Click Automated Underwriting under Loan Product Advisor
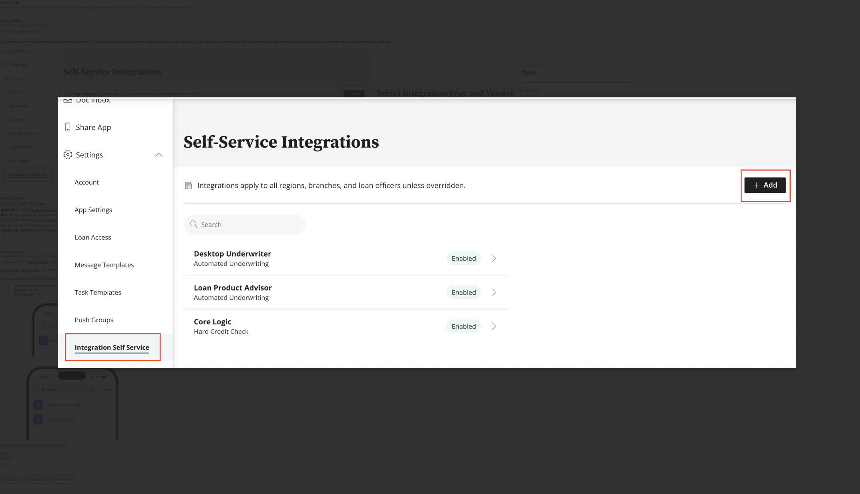 pos(231,298)
